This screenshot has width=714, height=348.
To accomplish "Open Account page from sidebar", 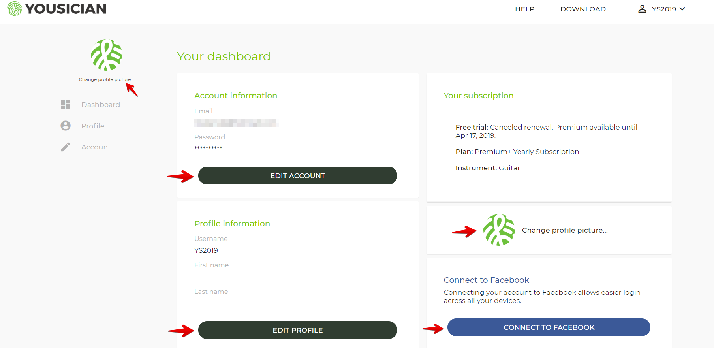I will pyautogui.click(x=96, y=147).
